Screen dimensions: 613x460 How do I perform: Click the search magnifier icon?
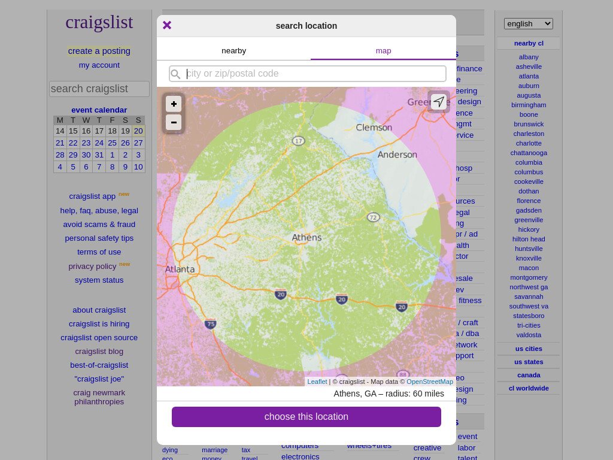coord(175,74)
